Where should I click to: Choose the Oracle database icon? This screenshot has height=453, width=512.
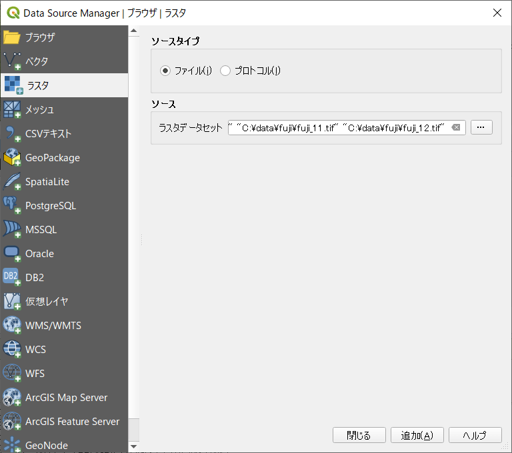(12, 253)
